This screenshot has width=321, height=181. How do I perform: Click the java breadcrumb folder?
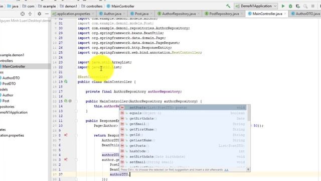click(13, 6)
